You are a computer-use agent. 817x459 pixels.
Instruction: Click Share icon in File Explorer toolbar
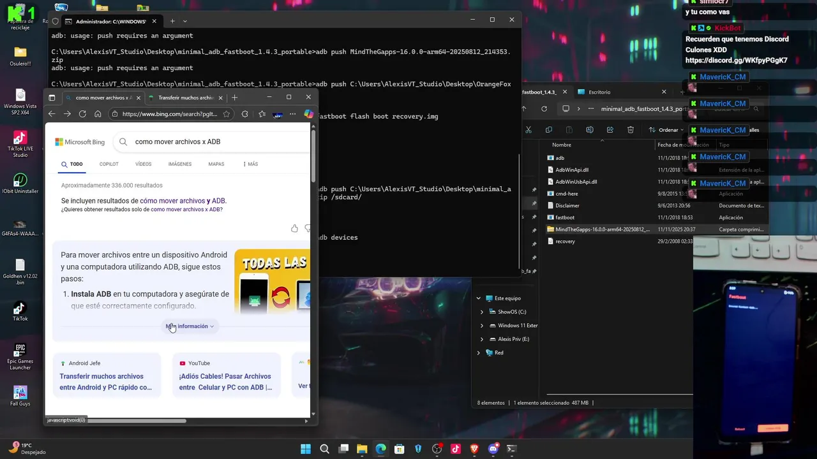[x=610, y=129]
